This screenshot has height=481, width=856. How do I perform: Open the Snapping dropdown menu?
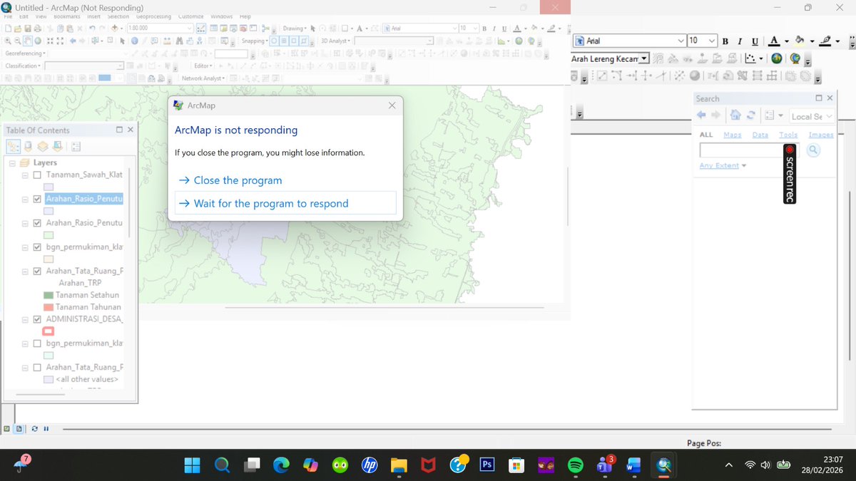[x=255, y=41]
